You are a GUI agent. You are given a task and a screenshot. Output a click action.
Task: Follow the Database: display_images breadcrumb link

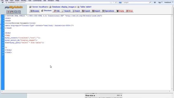tap(63, 7)
